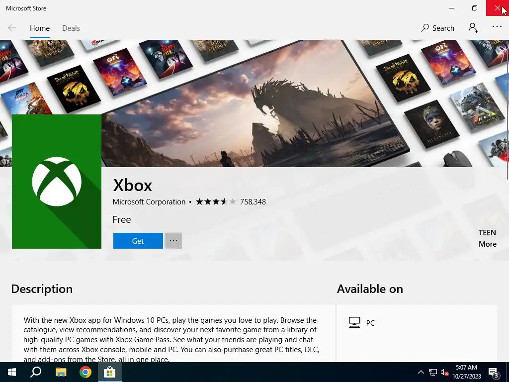Open Search in Microsoft Store

coord(437,28)
